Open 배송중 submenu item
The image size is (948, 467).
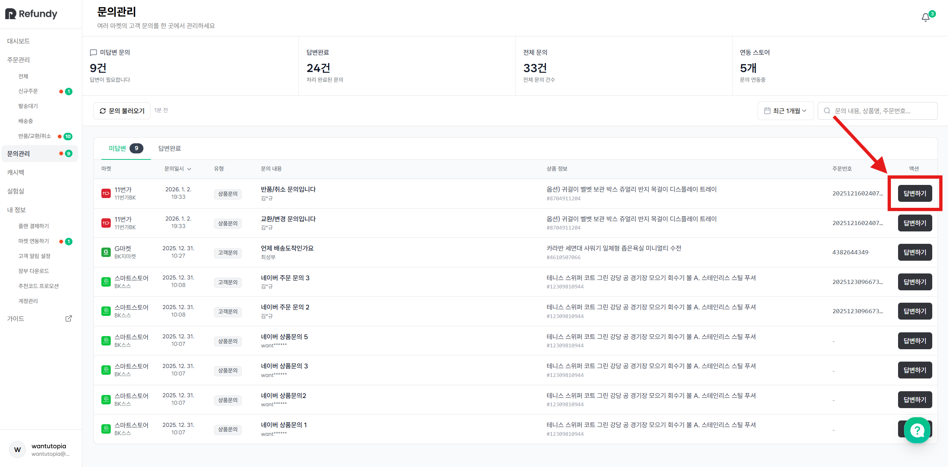26,121
